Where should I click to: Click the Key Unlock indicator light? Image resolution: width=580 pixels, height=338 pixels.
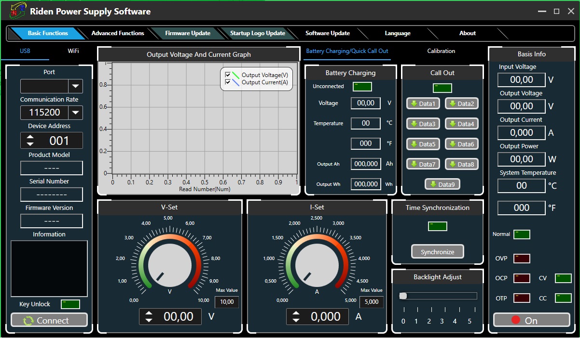pyautogui.click(x=70, y=304)
